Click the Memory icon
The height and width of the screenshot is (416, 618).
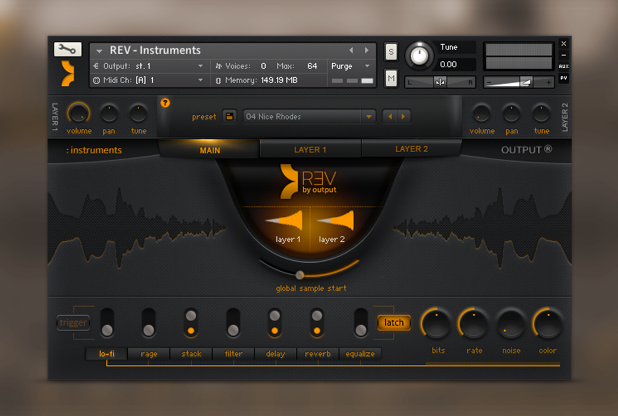[x=218, y=80]
